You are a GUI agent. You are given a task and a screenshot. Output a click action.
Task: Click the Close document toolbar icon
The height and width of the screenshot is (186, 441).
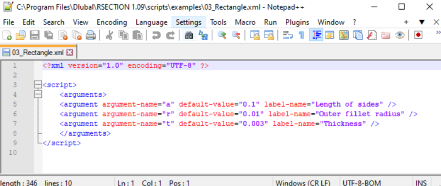point(63,35)
